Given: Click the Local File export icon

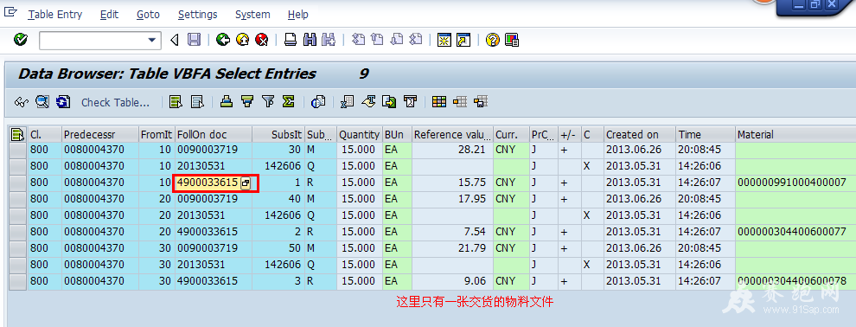Looking at the screenshot, I should [389, 101].
